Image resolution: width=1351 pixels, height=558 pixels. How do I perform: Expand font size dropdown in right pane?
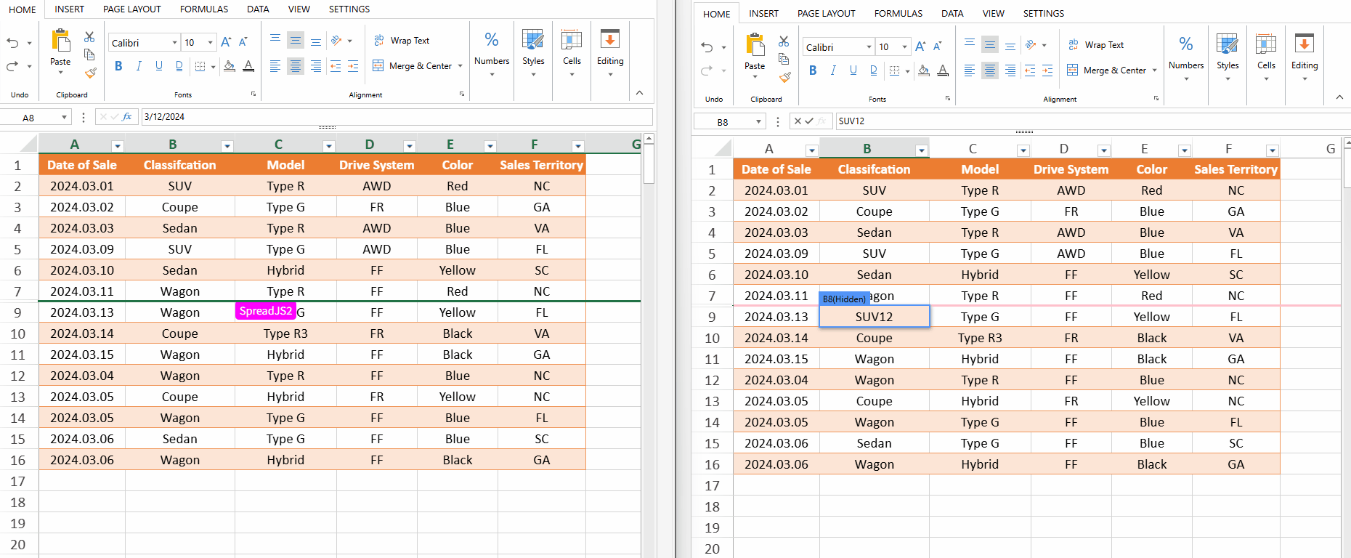[x=904, y=47]
